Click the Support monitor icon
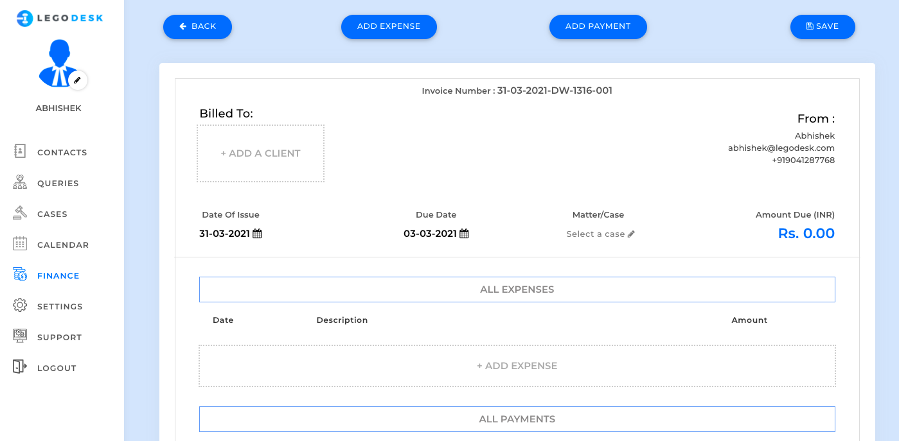899x441 pixels. tap(20, 337)
